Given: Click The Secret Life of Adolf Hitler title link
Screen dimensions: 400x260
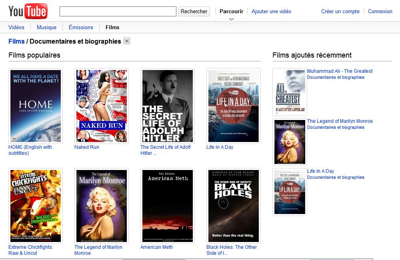Looking at the screenshot, I should [165, 150].
